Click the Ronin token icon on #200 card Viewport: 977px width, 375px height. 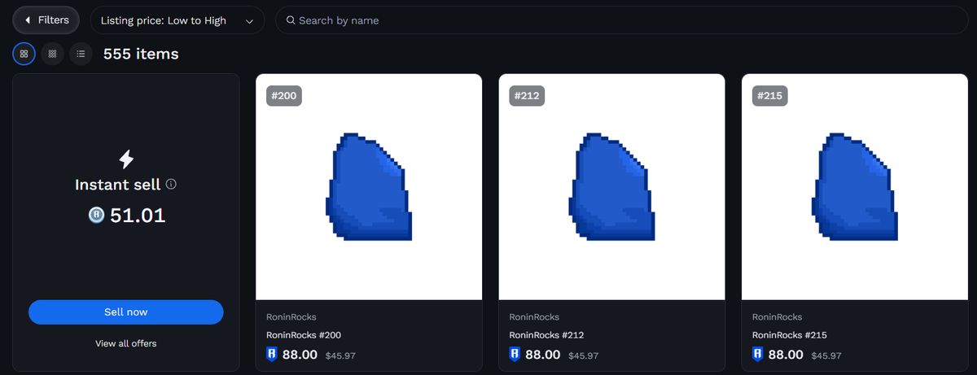point(272,355)
